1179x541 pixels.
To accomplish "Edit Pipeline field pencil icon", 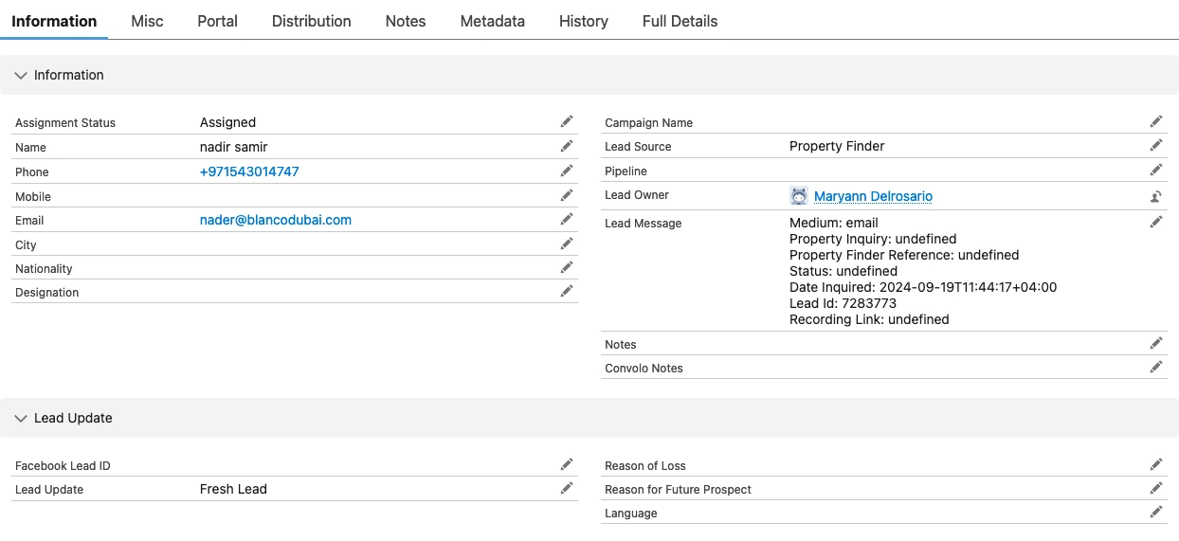I will tap(1156, 170).
